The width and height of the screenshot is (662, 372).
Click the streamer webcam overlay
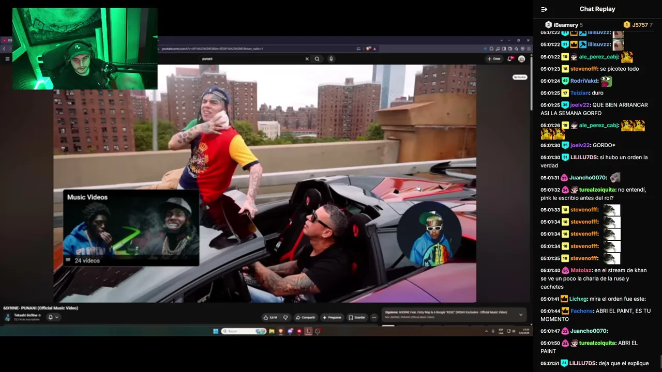tap(85, 49)
